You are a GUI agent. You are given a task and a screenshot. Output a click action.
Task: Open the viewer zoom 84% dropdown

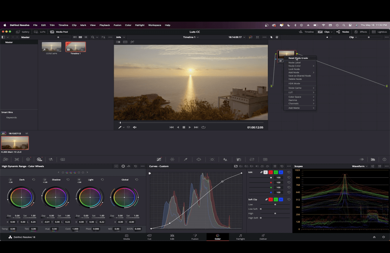pos(121,37)
